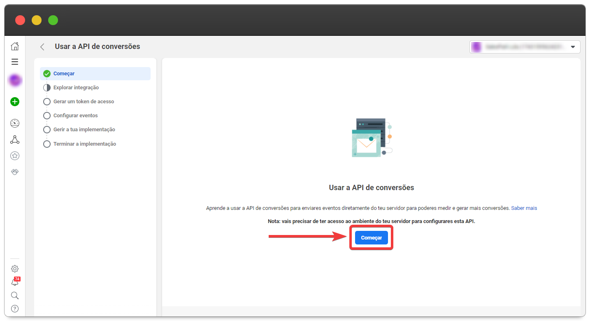Click the blue Começar button
Viewport: 590px width, 321px height.
point(371,238)
